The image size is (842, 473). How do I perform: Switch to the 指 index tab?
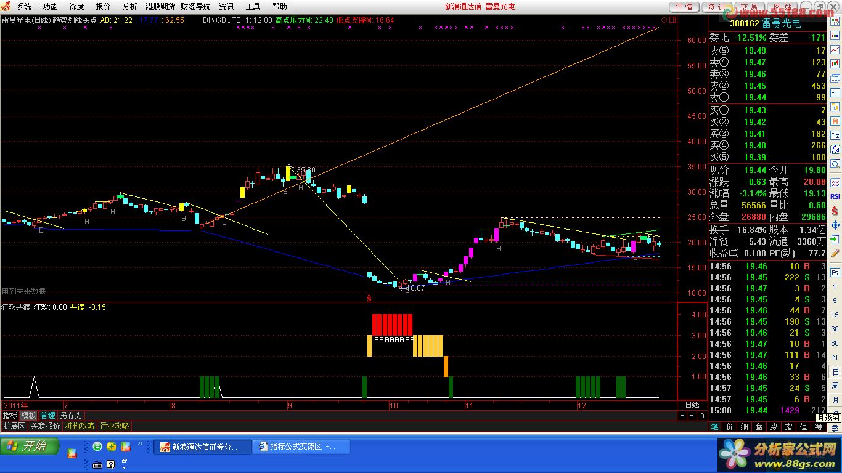coord(789,426)
